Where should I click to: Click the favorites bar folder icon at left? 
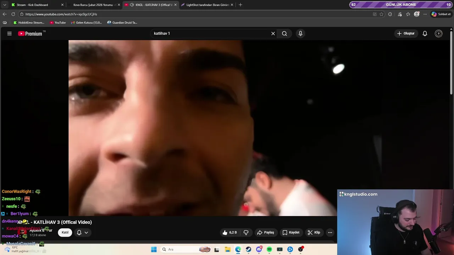click(x=5, y=23)
